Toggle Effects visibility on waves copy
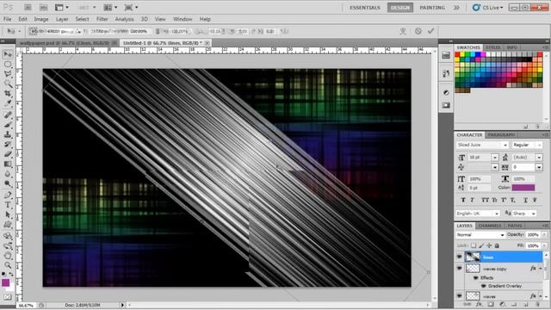The height and width of the screenshot is (310, 551). (x=475, y=277)
